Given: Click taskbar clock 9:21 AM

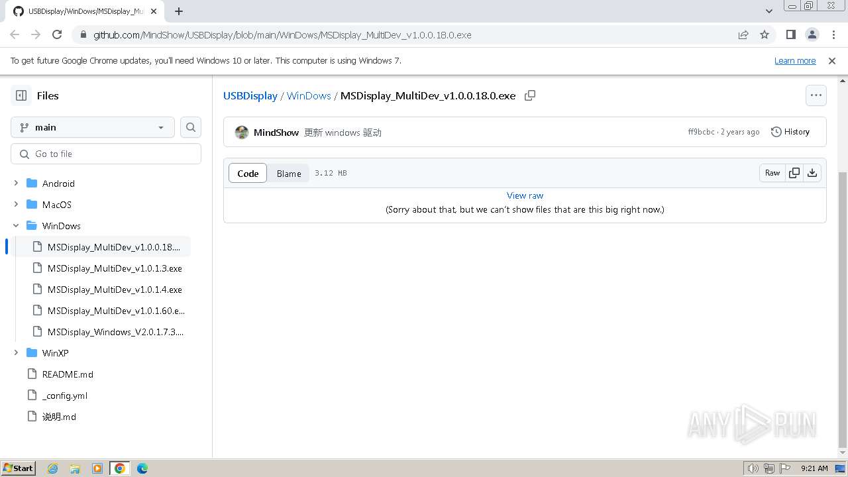Looking at the screenshot, I should pos(814,468).
